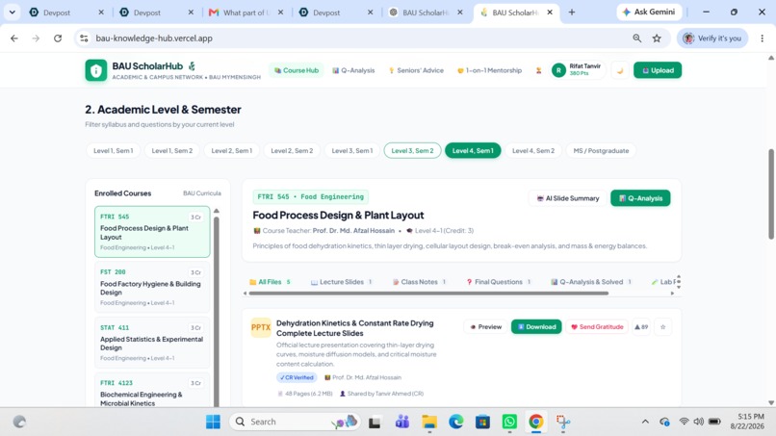Select FTRI 4123 Biochemical Engineering course
The width and height of the screenshot is (776, 436).
(152, 391)
